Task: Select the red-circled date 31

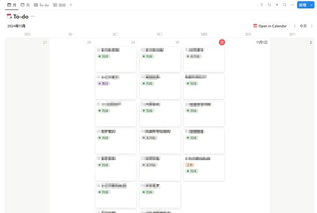Action: click(x=222, y=42)
